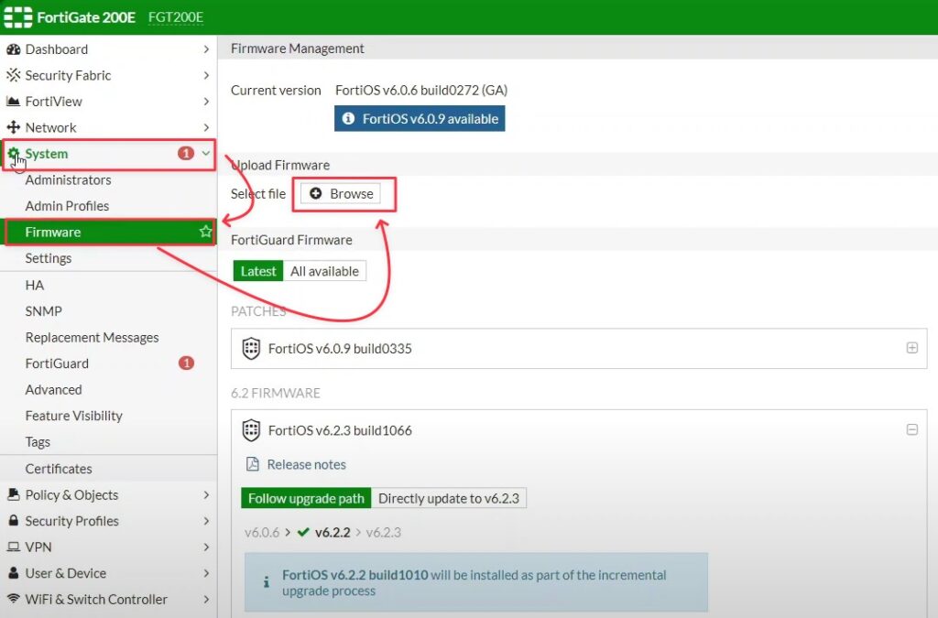Click the FortiOS v6.0.6 build0272 (GA) version text
938x618 pixels.
tap(421, 91)
